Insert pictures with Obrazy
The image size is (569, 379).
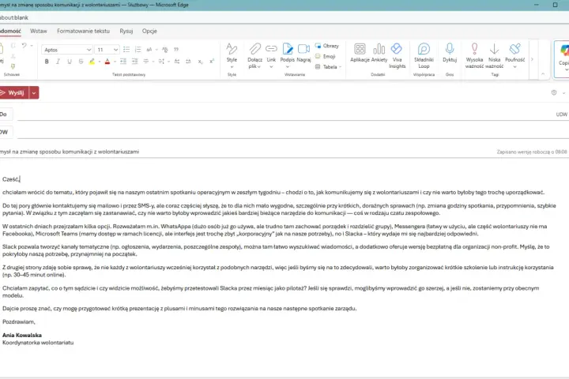(327, 46)
